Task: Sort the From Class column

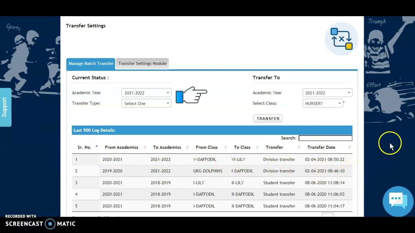Action: click(x=226, y=147)
